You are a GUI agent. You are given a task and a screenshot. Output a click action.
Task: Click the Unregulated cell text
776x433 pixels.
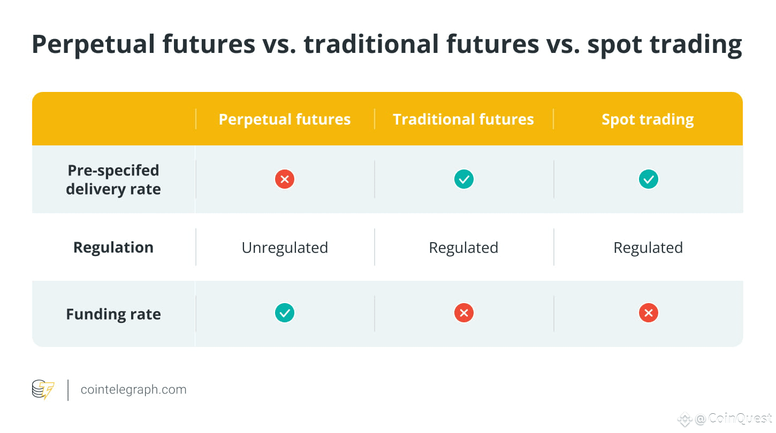click(x=285, y=248)
